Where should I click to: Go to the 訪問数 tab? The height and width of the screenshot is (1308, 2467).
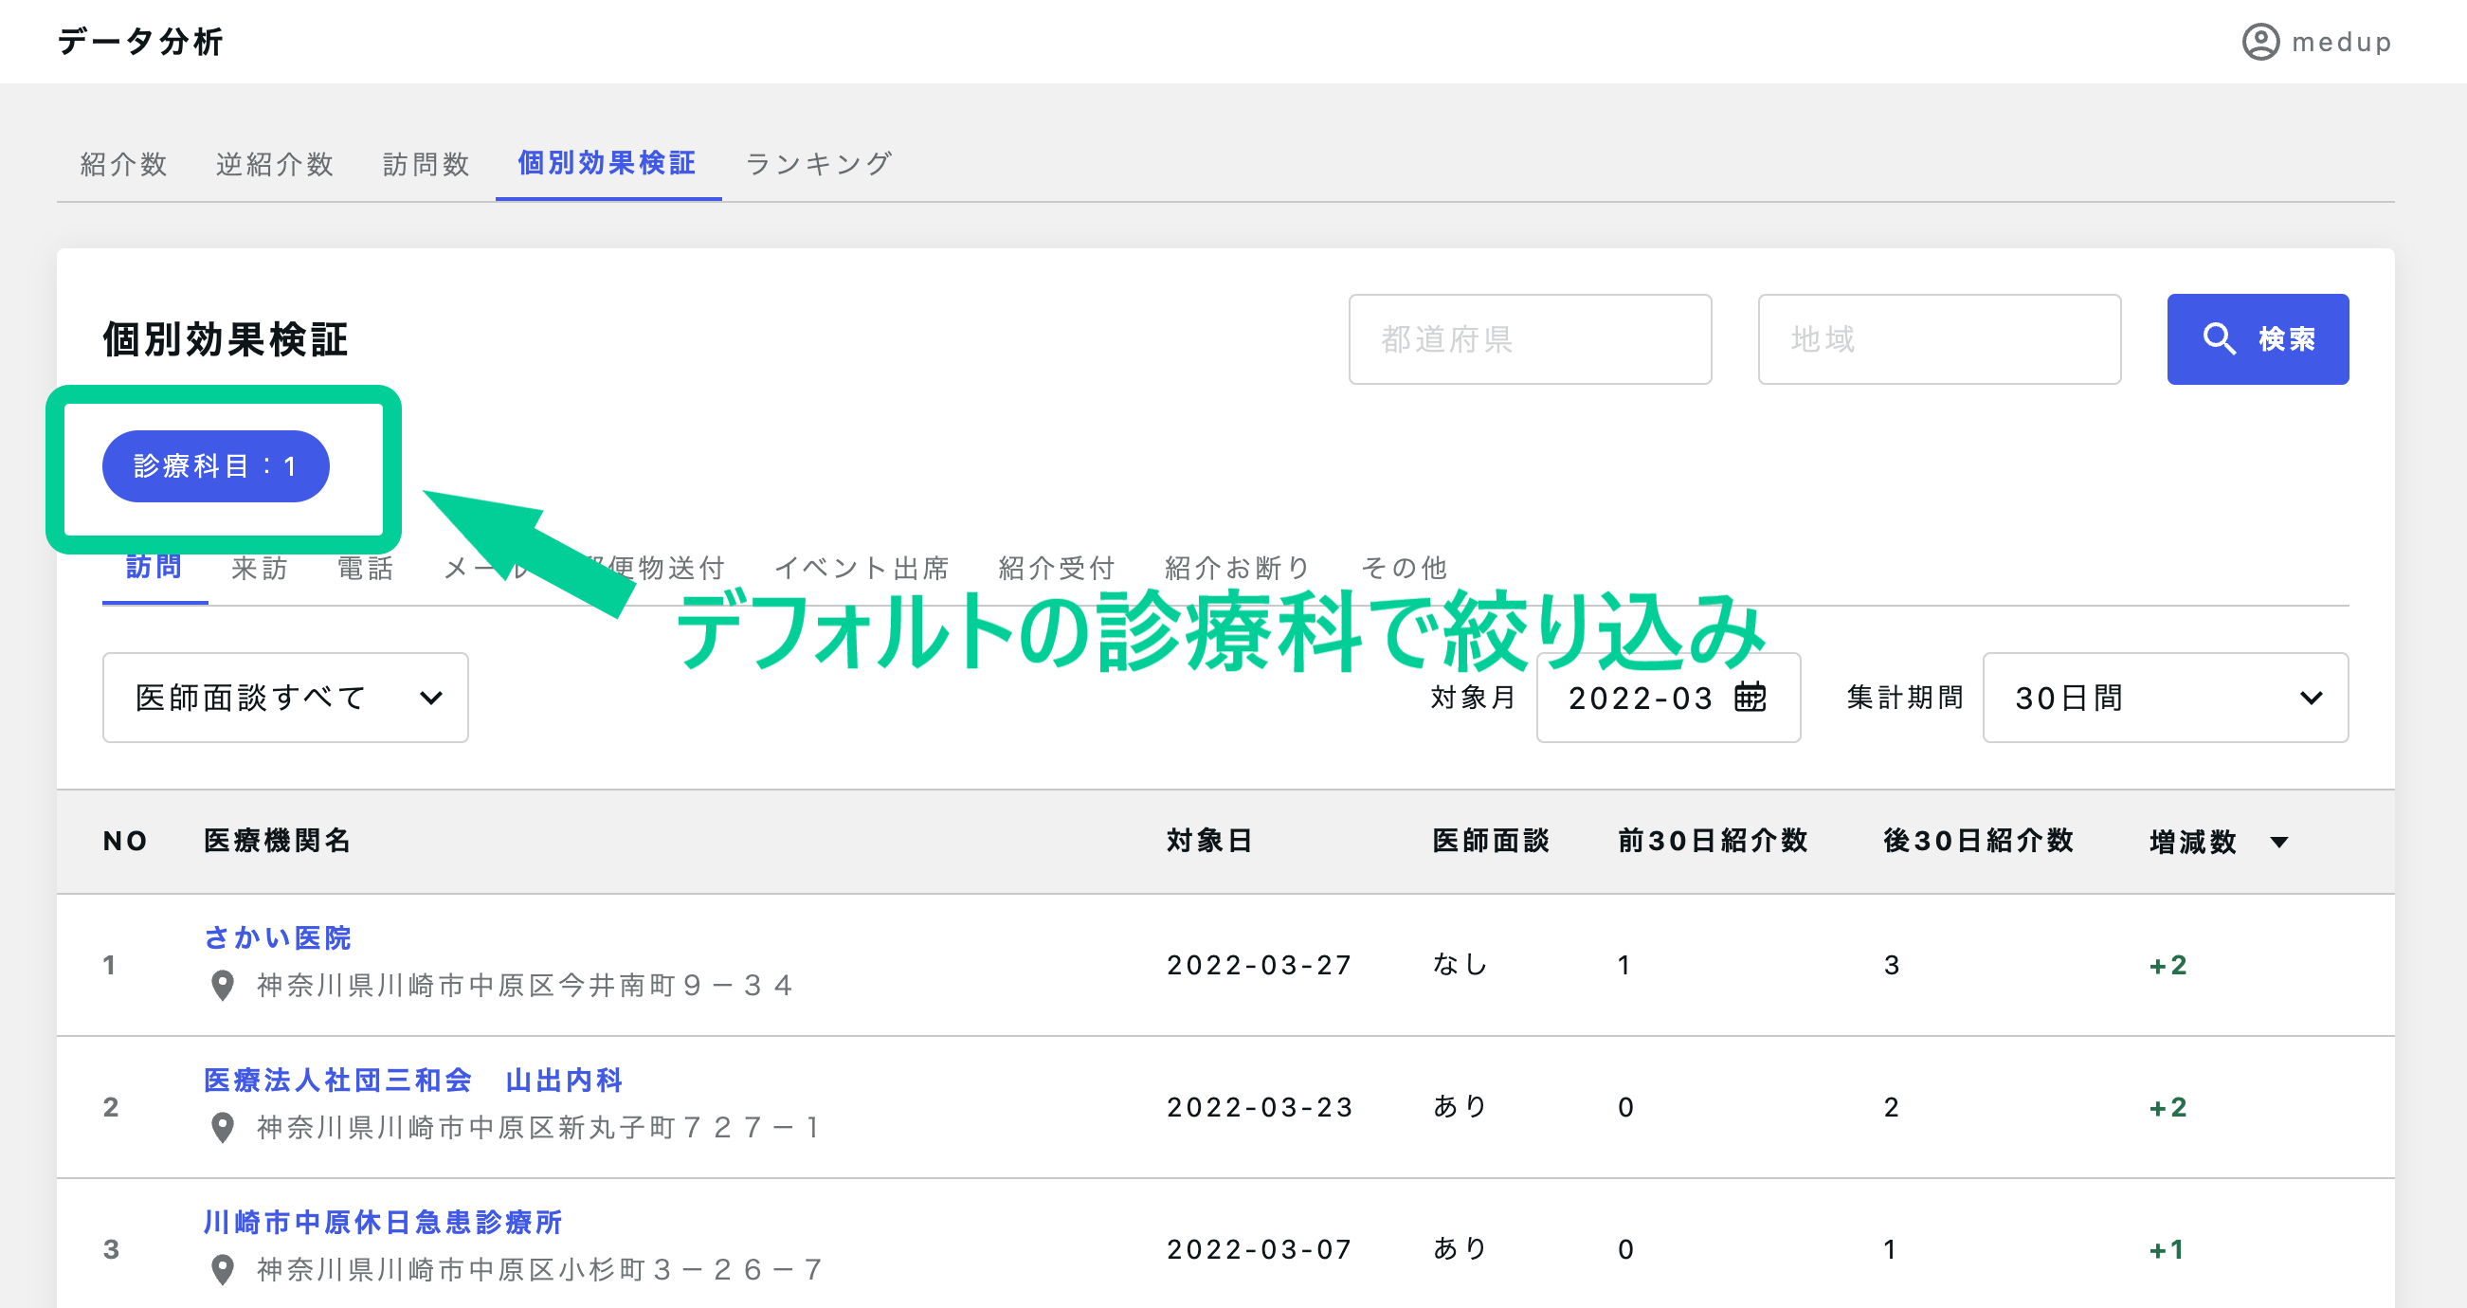(x=426, y=164)
